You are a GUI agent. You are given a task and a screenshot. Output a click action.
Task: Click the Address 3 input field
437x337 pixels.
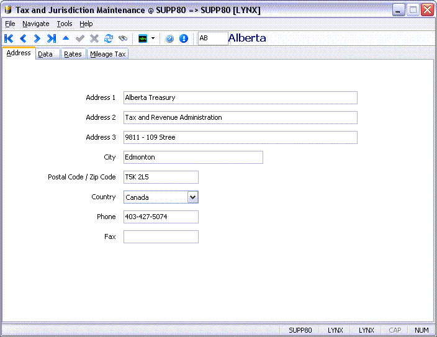240,137
